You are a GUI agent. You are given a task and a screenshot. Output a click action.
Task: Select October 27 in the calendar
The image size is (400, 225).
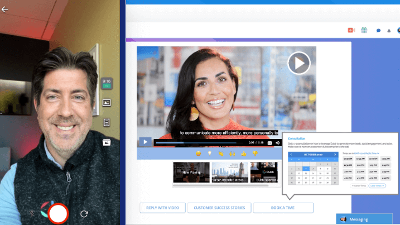(x=306, y=183)
